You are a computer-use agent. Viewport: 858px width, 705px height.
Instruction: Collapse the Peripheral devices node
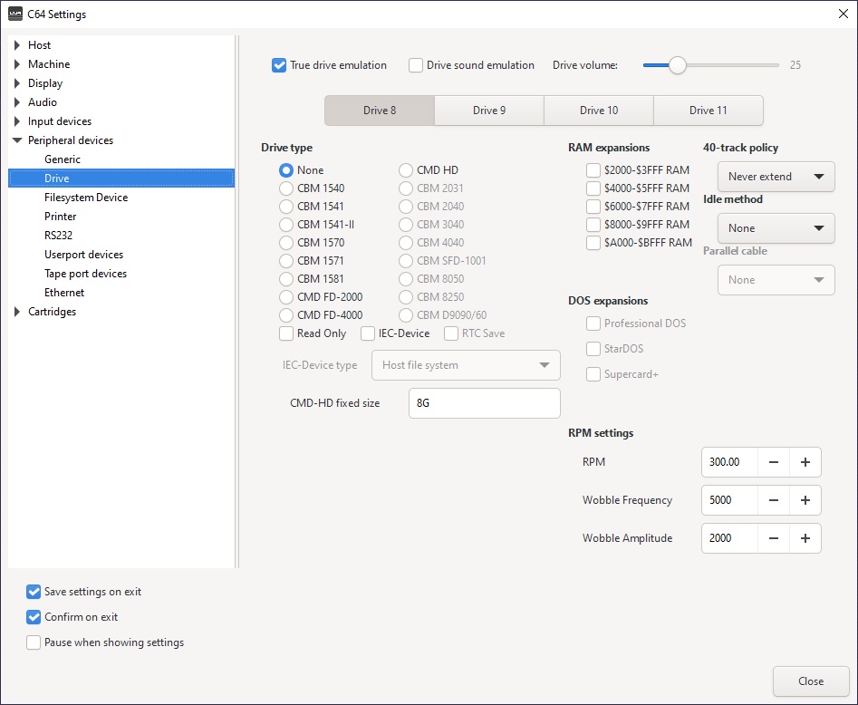pos(17,140)
